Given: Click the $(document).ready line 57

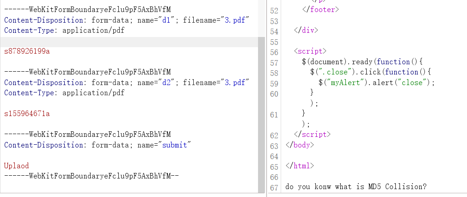Looking at the screenshot, I should pyautogui.click(x=362, y=62).
